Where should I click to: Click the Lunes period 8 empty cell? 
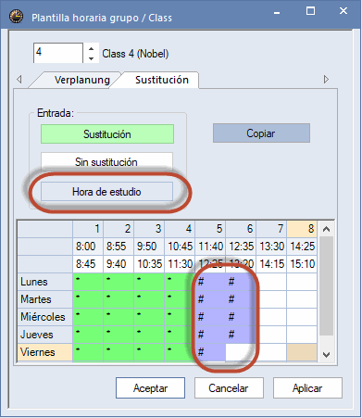click(302, 282)
